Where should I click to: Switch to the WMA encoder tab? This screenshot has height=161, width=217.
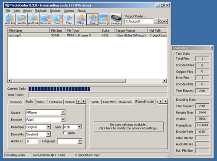click(95, 102)
